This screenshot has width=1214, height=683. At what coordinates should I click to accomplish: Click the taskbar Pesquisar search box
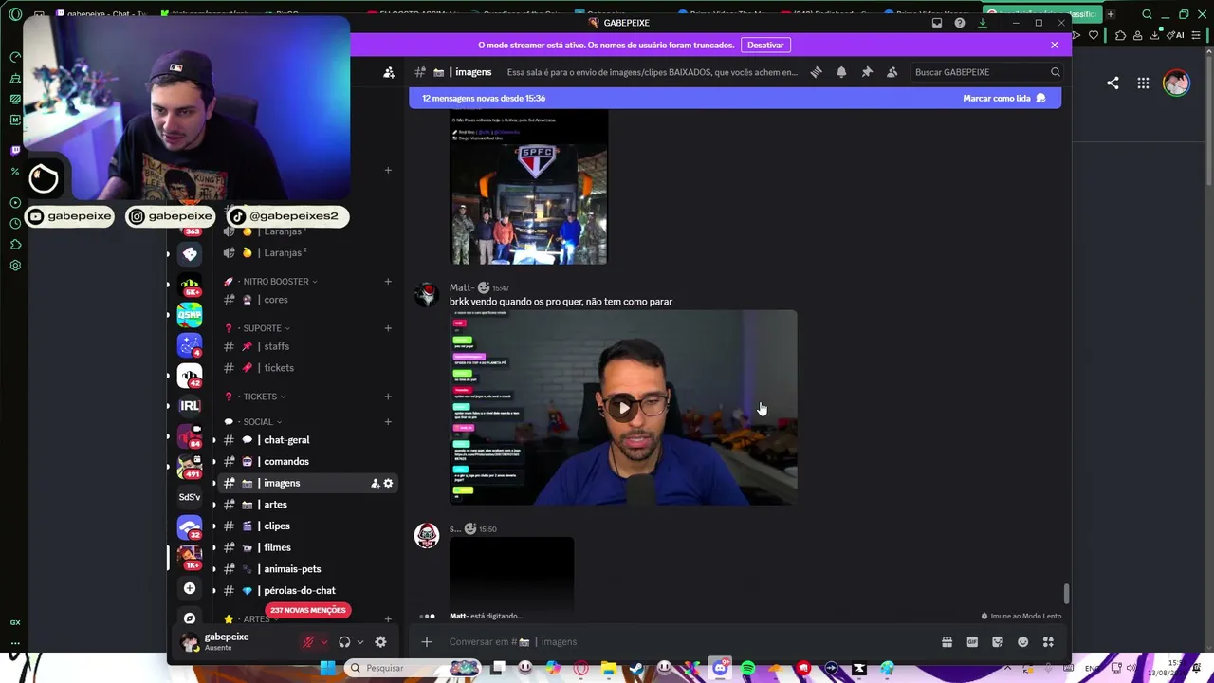click(x=413, y=668)
